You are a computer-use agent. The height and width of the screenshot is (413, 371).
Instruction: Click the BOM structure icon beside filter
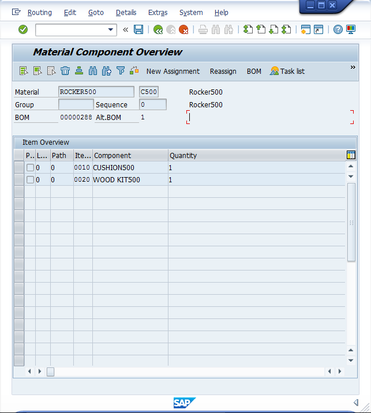click(134, 70)
